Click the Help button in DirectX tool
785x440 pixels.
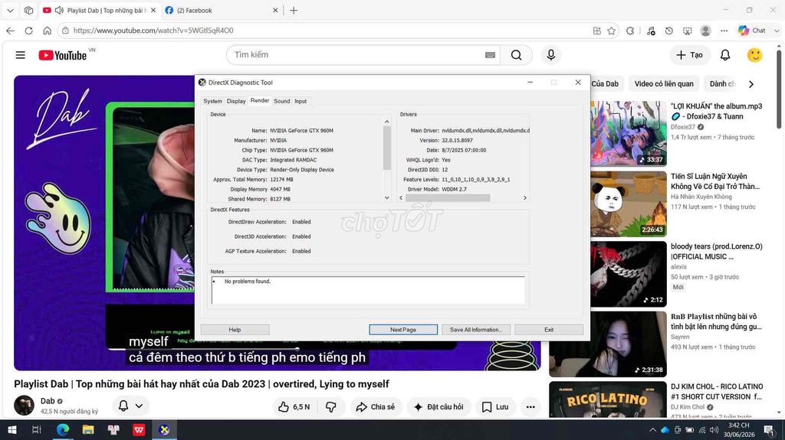point(235,330)
